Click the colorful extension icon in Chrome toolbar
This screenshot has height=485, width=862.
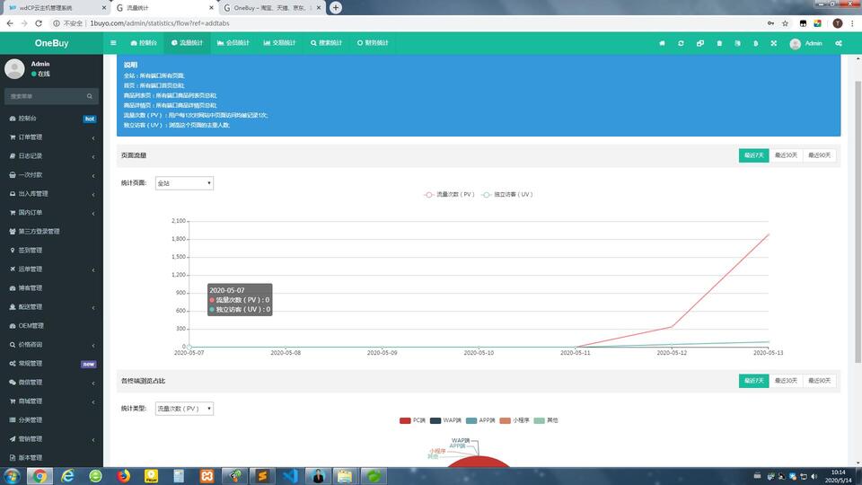click(817, 23)
